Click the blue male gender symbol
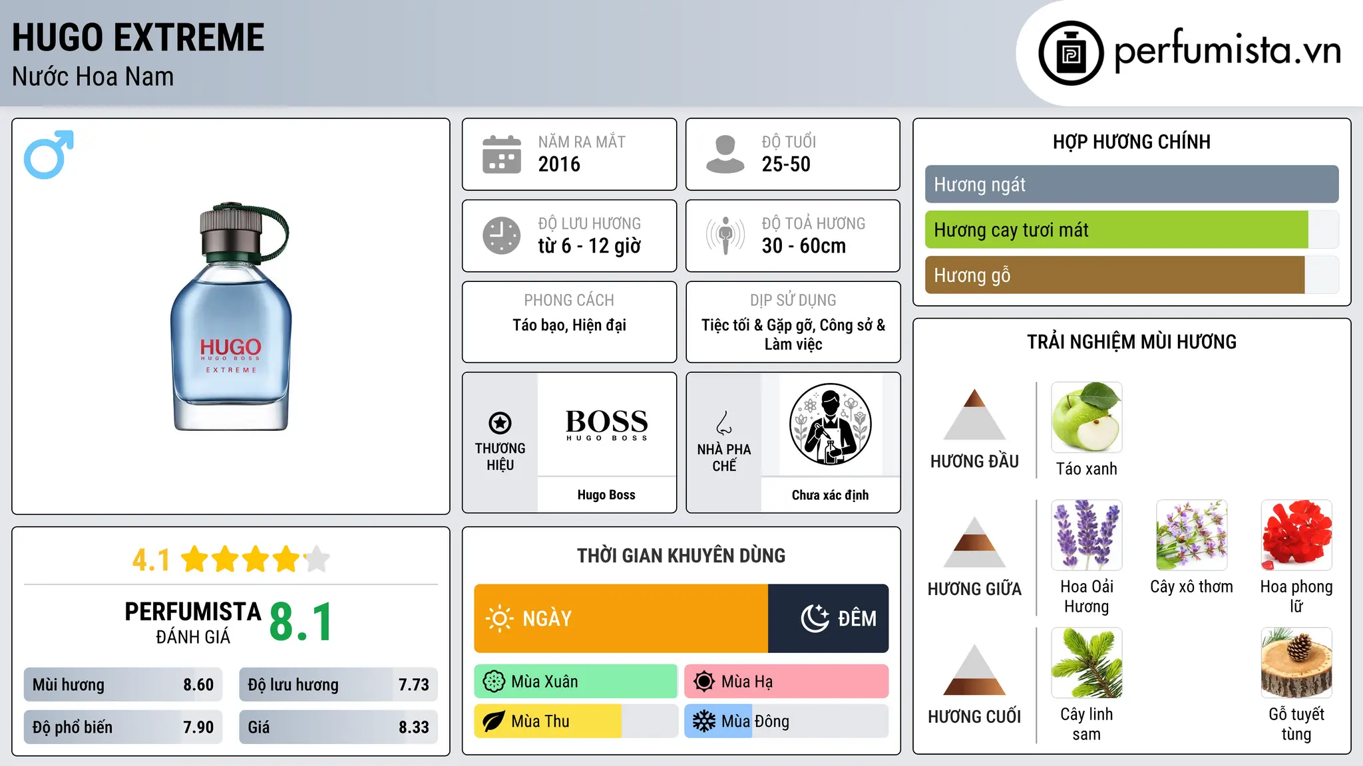Image resolution: width=1363 pixels, height=766 pixels. (x=49, y=154)
